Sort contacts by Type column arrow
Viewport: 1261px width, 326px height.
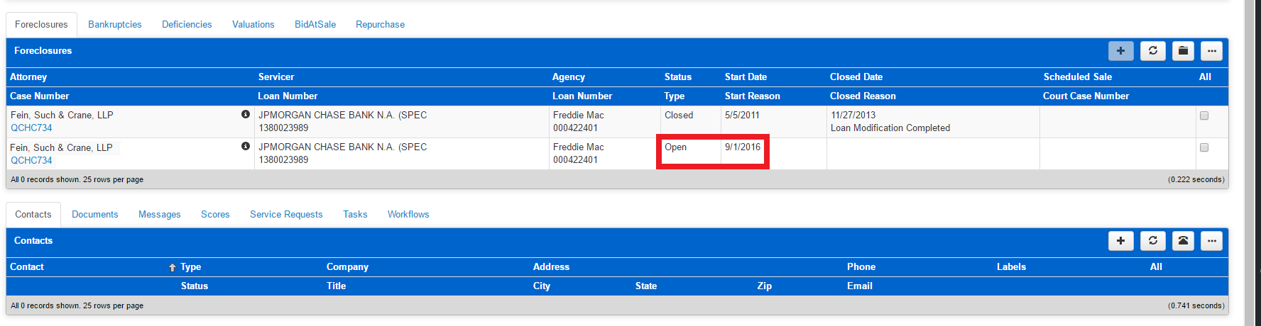coord(172,267)
